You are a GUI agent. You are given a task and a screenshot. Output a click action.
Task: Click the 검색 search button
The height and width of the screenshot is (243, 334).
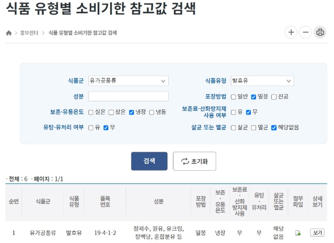149,161
